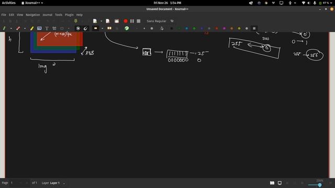Image resolution: width=335 pixels, height=188 pixels.
Task: Open the Navigation menu
Action: point(32,15)
